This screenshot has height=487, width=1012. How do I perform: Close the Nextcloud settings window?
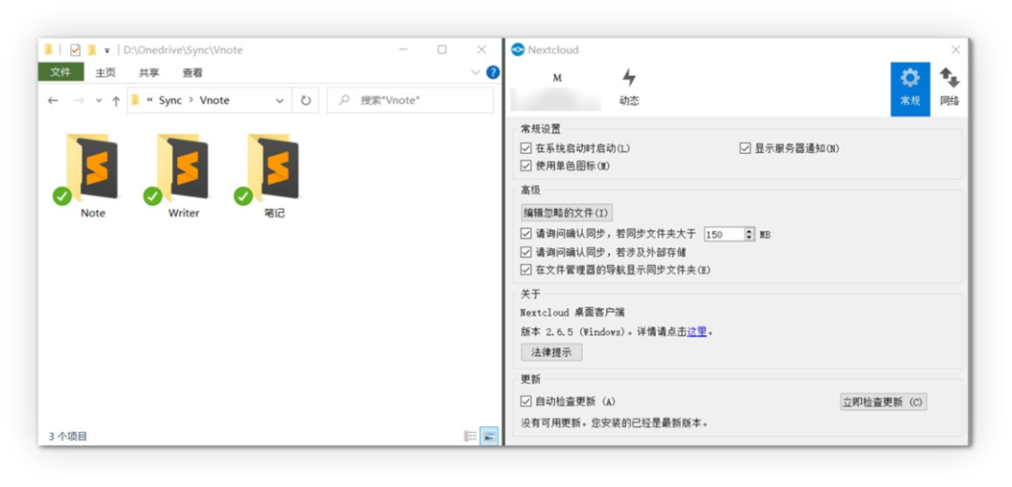tap(956, 50)
